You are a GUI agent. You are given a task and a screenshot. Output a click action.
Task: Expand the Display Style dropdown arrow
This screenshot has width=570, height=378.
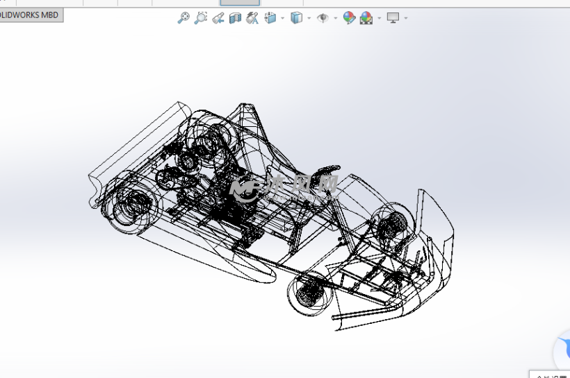coord(309,18)
